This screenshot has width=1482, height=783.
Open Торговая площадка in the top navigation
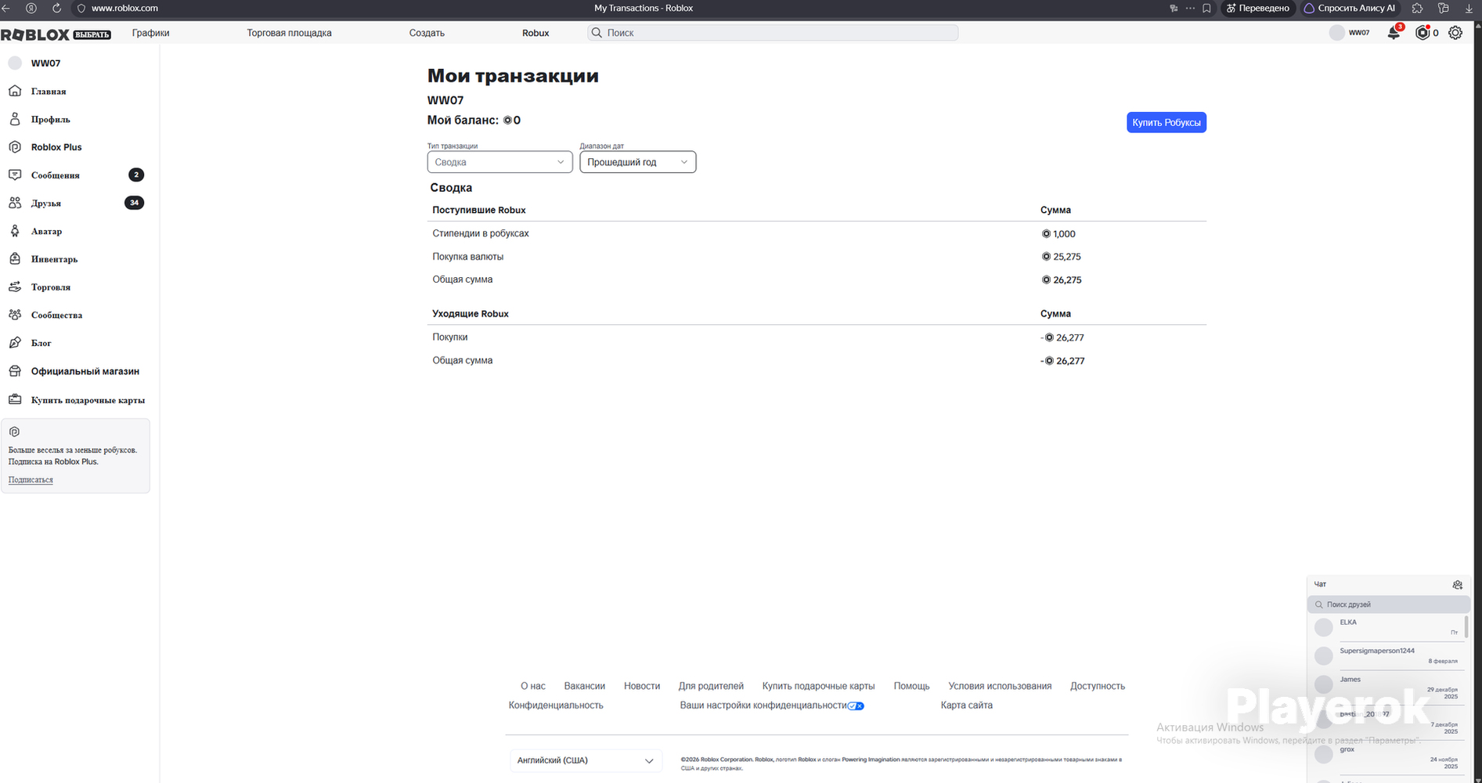pyautogui.click(x=289, y=33)
